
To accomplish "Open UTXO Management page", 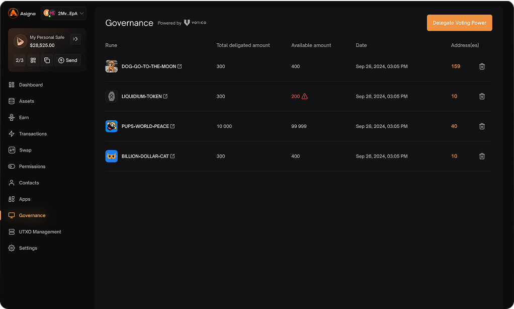I will point(40,232).
